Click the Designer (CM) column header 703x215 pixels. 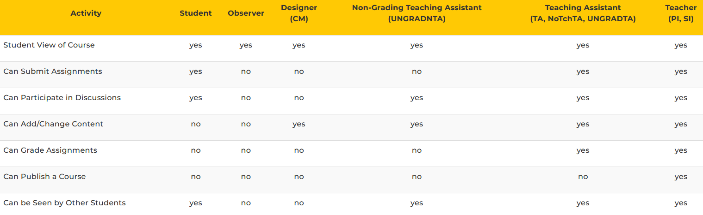click(x=299, y=13)
